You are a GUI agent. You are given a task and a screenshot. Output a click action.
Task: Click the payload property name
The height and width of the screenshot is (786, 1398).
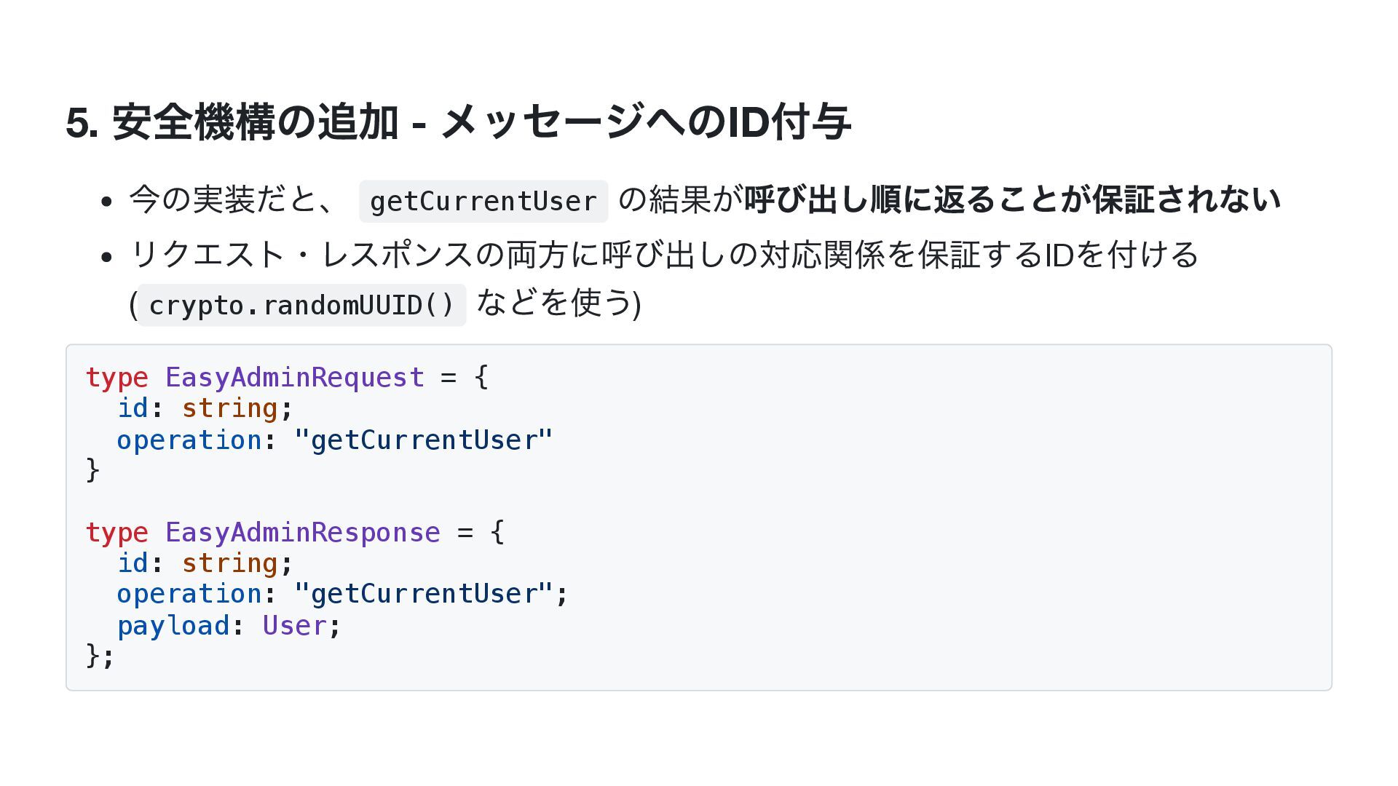(x=173, y=626)
